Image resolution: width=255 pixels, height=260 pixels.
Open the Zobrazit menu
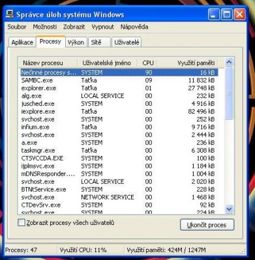click(x=74, y=27)
